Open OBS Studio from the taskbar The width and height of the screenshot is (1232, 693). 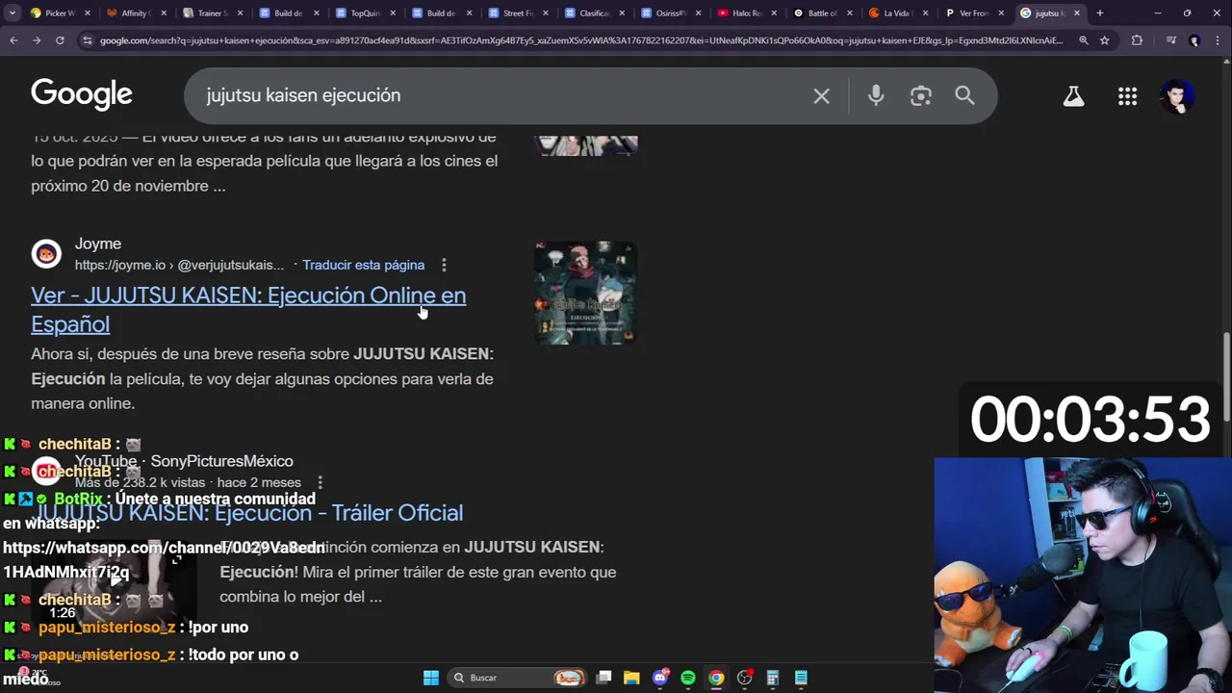[x=744, y=678]
